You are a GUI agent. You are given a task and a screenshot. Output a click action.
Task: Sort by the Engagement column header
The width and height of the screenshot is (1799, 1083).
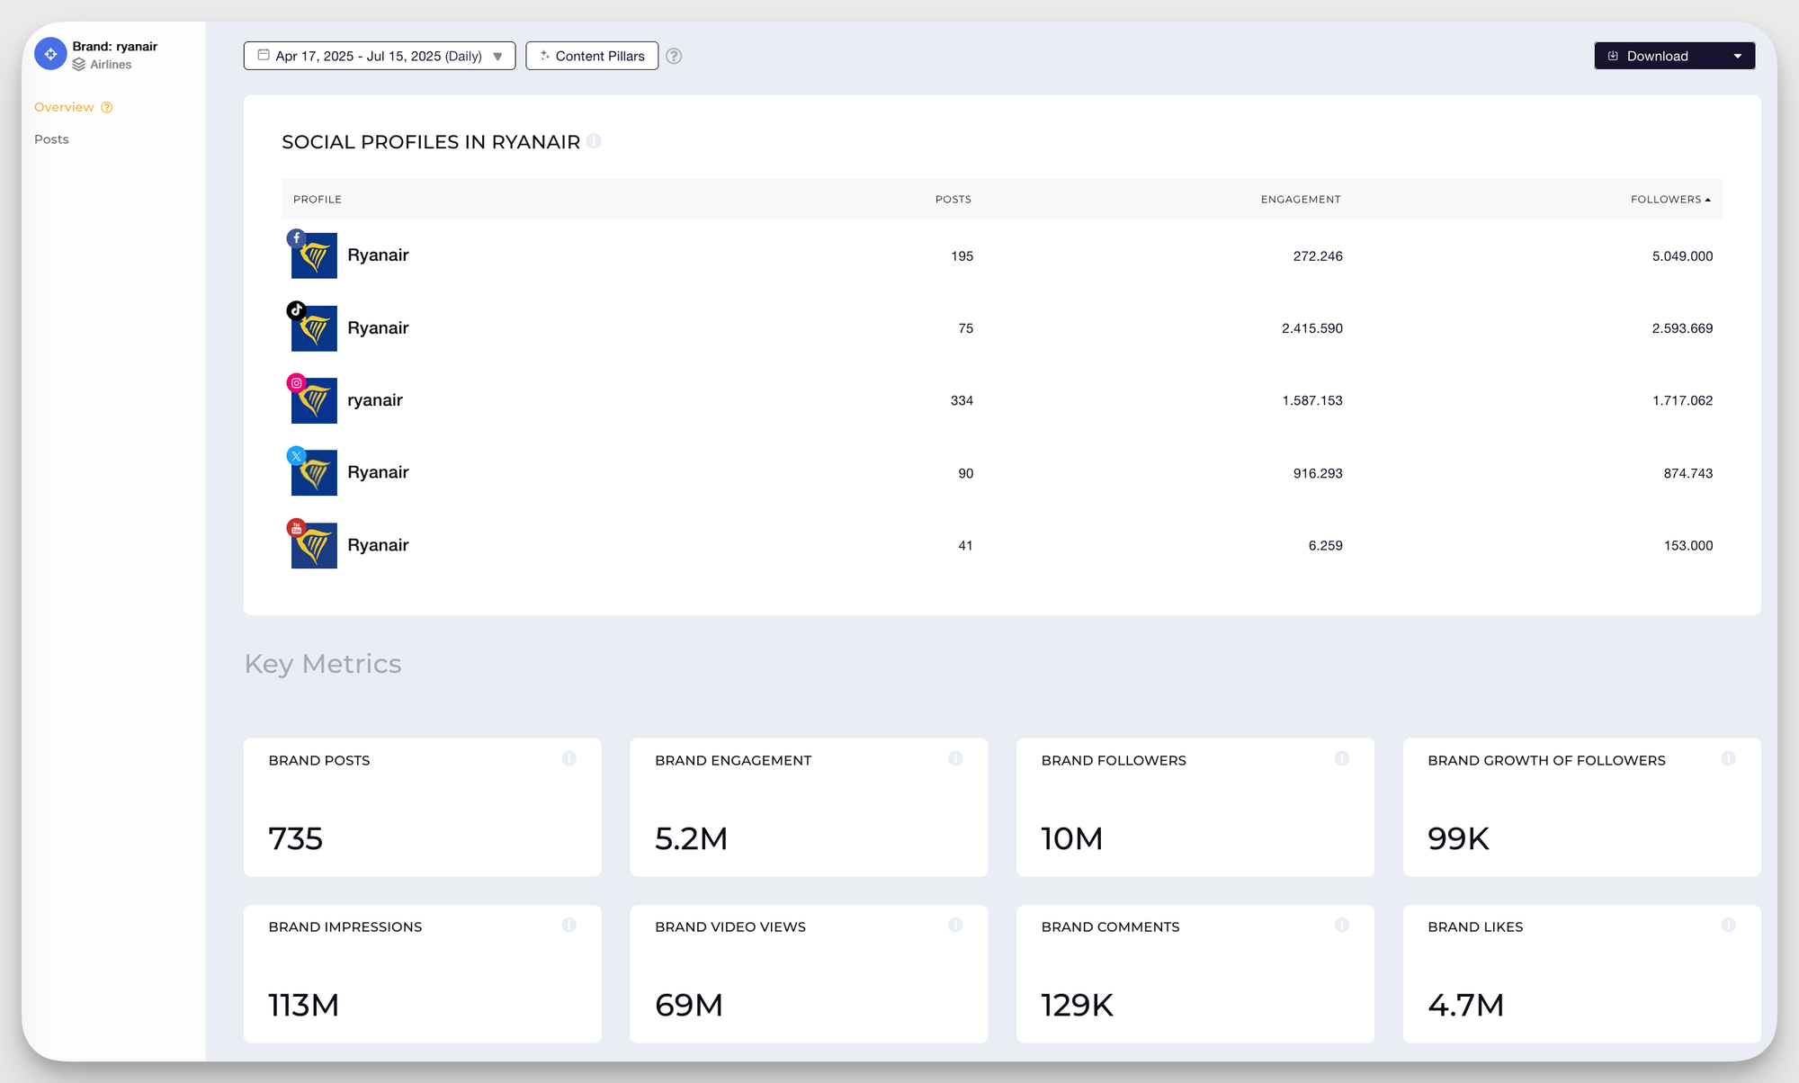(x=1301, y=200)
